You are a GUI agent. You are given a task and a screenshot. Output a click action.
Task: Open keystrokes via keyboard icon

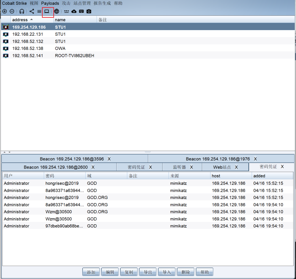pos(81,12)
